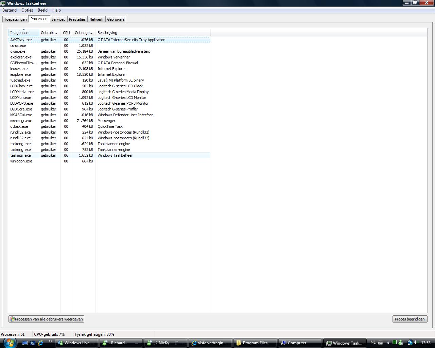435x348 pixels.
Task: Open the Windows Live Messenger tray icon
Action: 401,343
